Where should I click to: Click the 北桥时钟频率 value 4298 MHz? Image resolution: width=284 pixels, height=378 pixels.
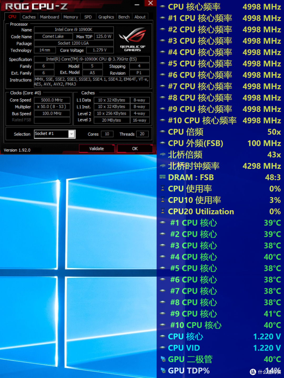[x=262, y=166]
